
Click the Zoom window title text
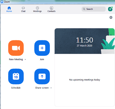pos(7,2)
